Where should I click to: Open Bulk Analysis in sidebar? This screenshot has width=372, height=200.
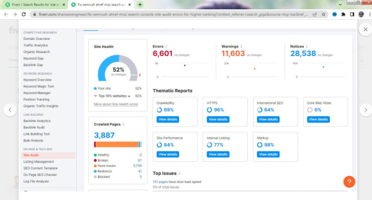pyautogui.click(x=33, y=140)
